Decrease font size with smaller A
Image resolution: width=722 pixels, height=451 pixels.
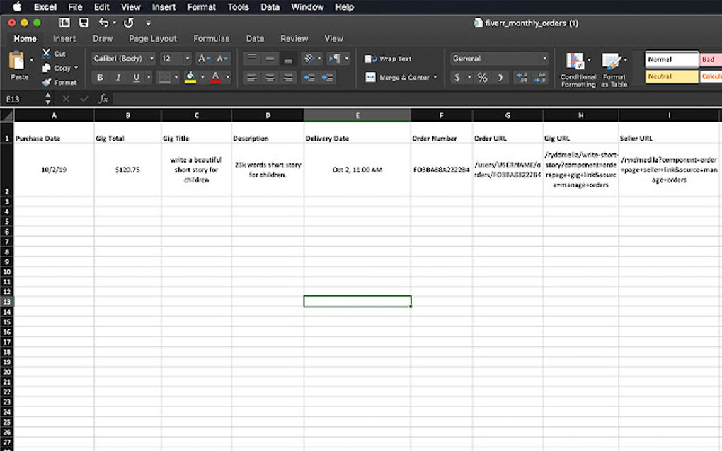[x=222, y=59]
